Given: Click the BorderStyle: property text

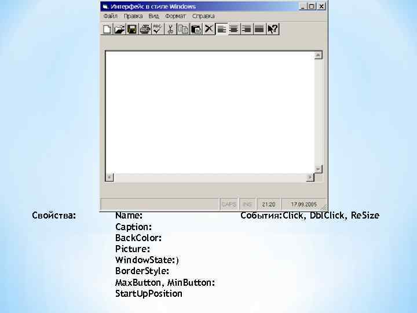Looking at the screenshot, I should pyautogui.click(x=142, y=271).
